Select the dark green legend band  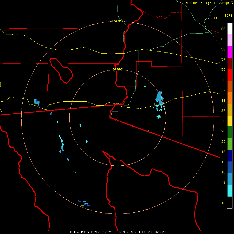click(230, 132)
